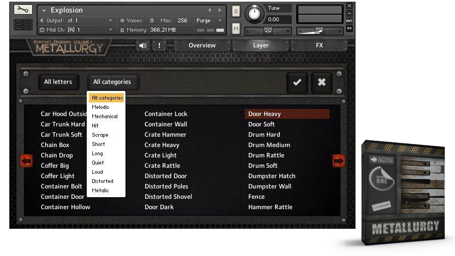Minimize the instrument header view

click(349, 13)
